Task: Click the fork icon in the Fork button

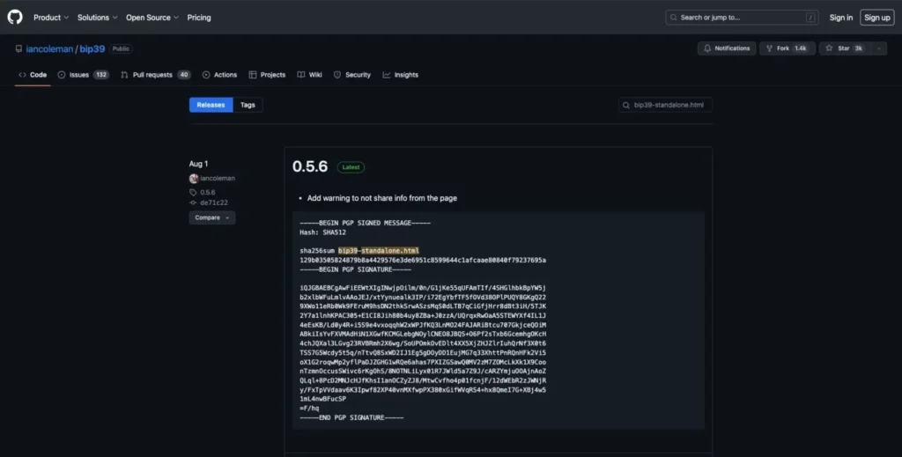Action: [x=769, y=48]
